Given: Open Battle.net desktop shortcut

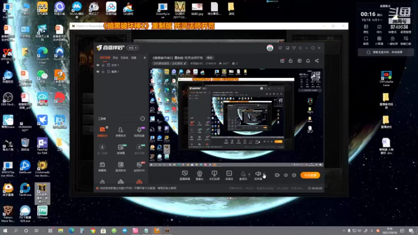Looking at the screenshot, I should tap(25, 167).
